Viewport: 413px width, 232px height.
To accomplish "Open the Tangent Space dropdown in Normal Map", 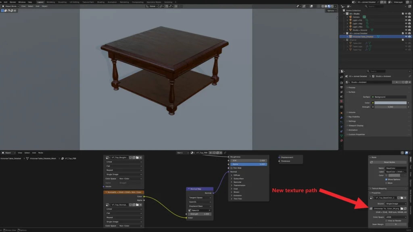I will pos(200,197).
